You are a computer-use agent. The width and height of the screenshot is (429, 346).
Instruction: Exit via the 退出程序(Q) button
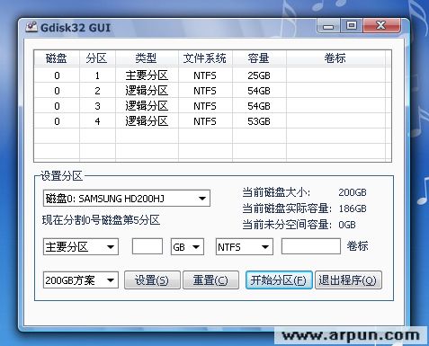pyautogui.click(x=348, y=280)
